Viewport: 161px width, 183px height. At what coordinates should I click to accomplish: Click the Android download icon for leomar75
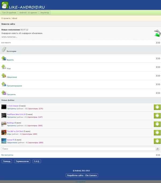coord(157,141)
